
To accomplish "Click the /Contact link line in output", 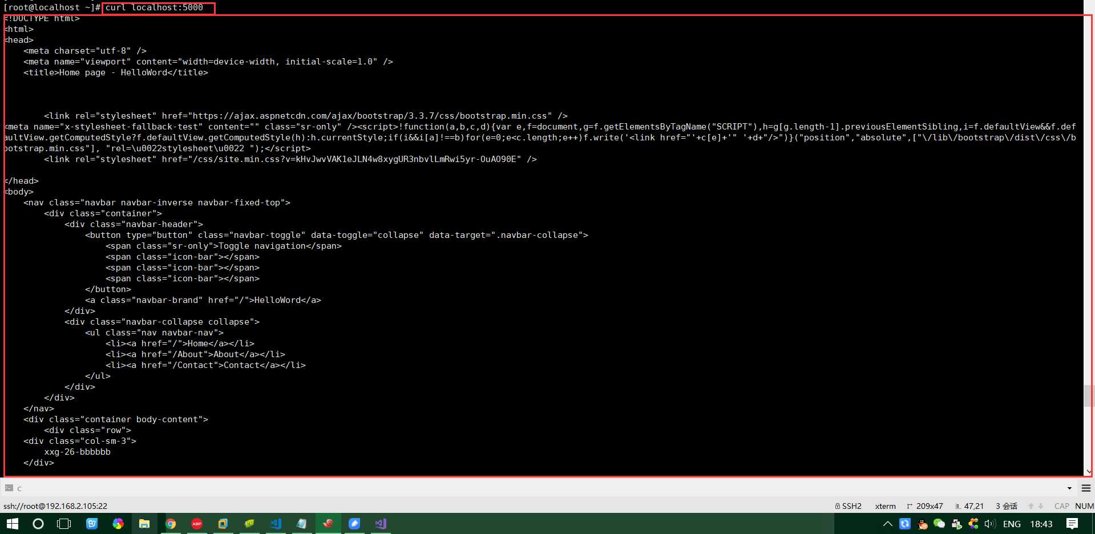I will 205,365.
